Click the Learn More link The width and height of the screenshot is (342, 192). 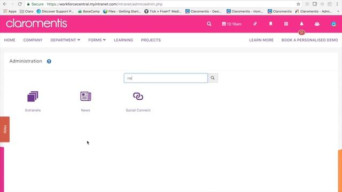pyautogui.click(x=261, y=40)
